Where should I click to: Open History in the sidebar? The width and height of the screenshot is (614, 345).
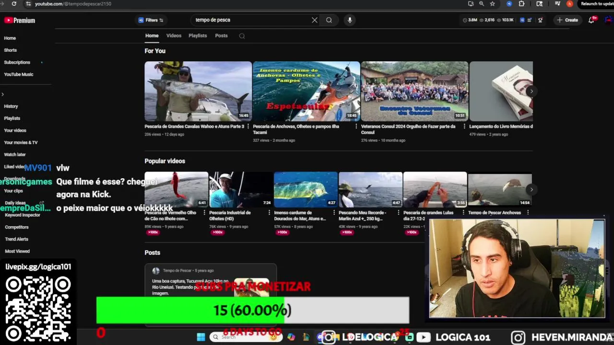click(x=11, y=106)
